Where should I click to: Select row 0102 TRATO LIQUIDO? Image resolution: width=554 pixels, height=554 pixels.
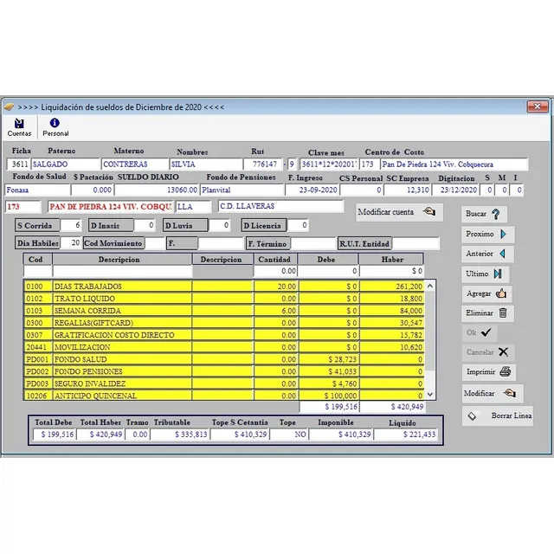point(224,299)
